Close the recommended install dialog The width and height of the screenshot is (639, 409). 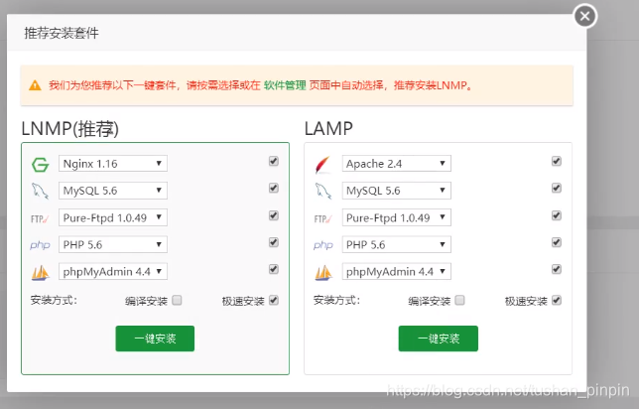[x=585, y=16]
